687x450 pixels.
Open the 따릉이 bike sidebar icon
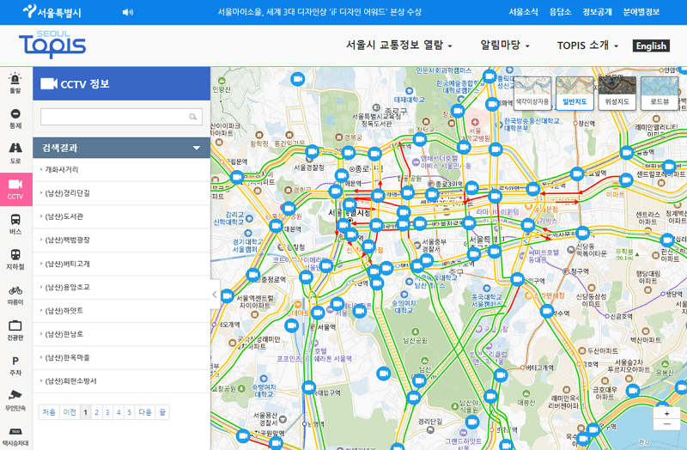click(15, 295)
